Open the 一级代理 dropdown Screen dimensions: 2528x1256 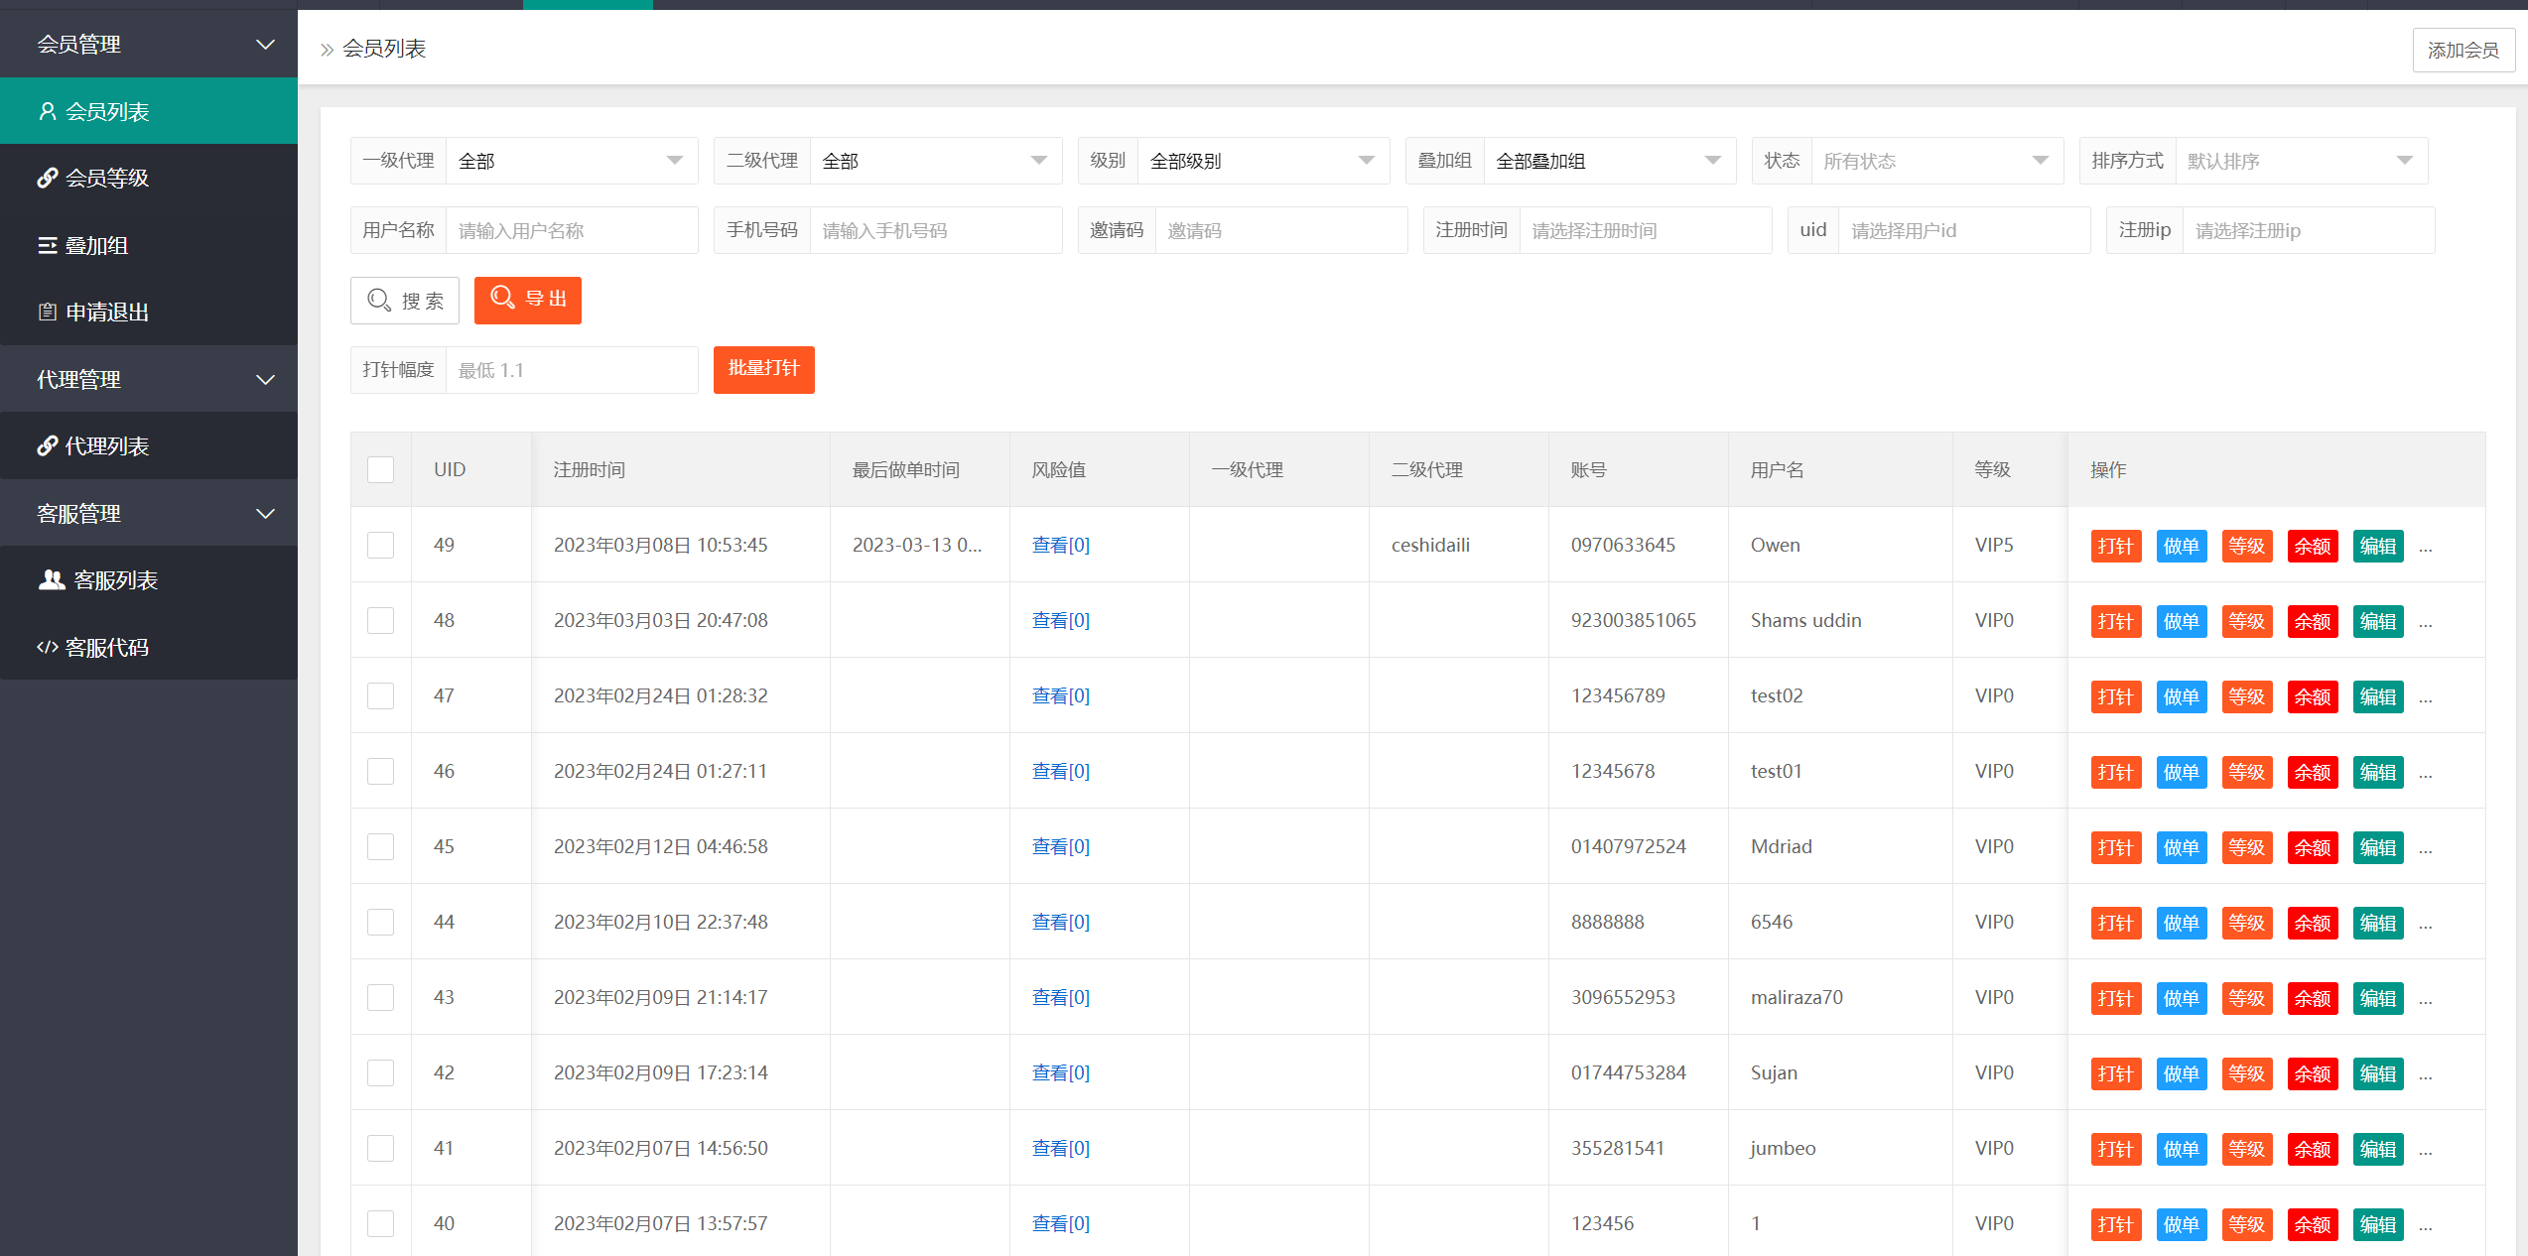click(x=571, y=161)
